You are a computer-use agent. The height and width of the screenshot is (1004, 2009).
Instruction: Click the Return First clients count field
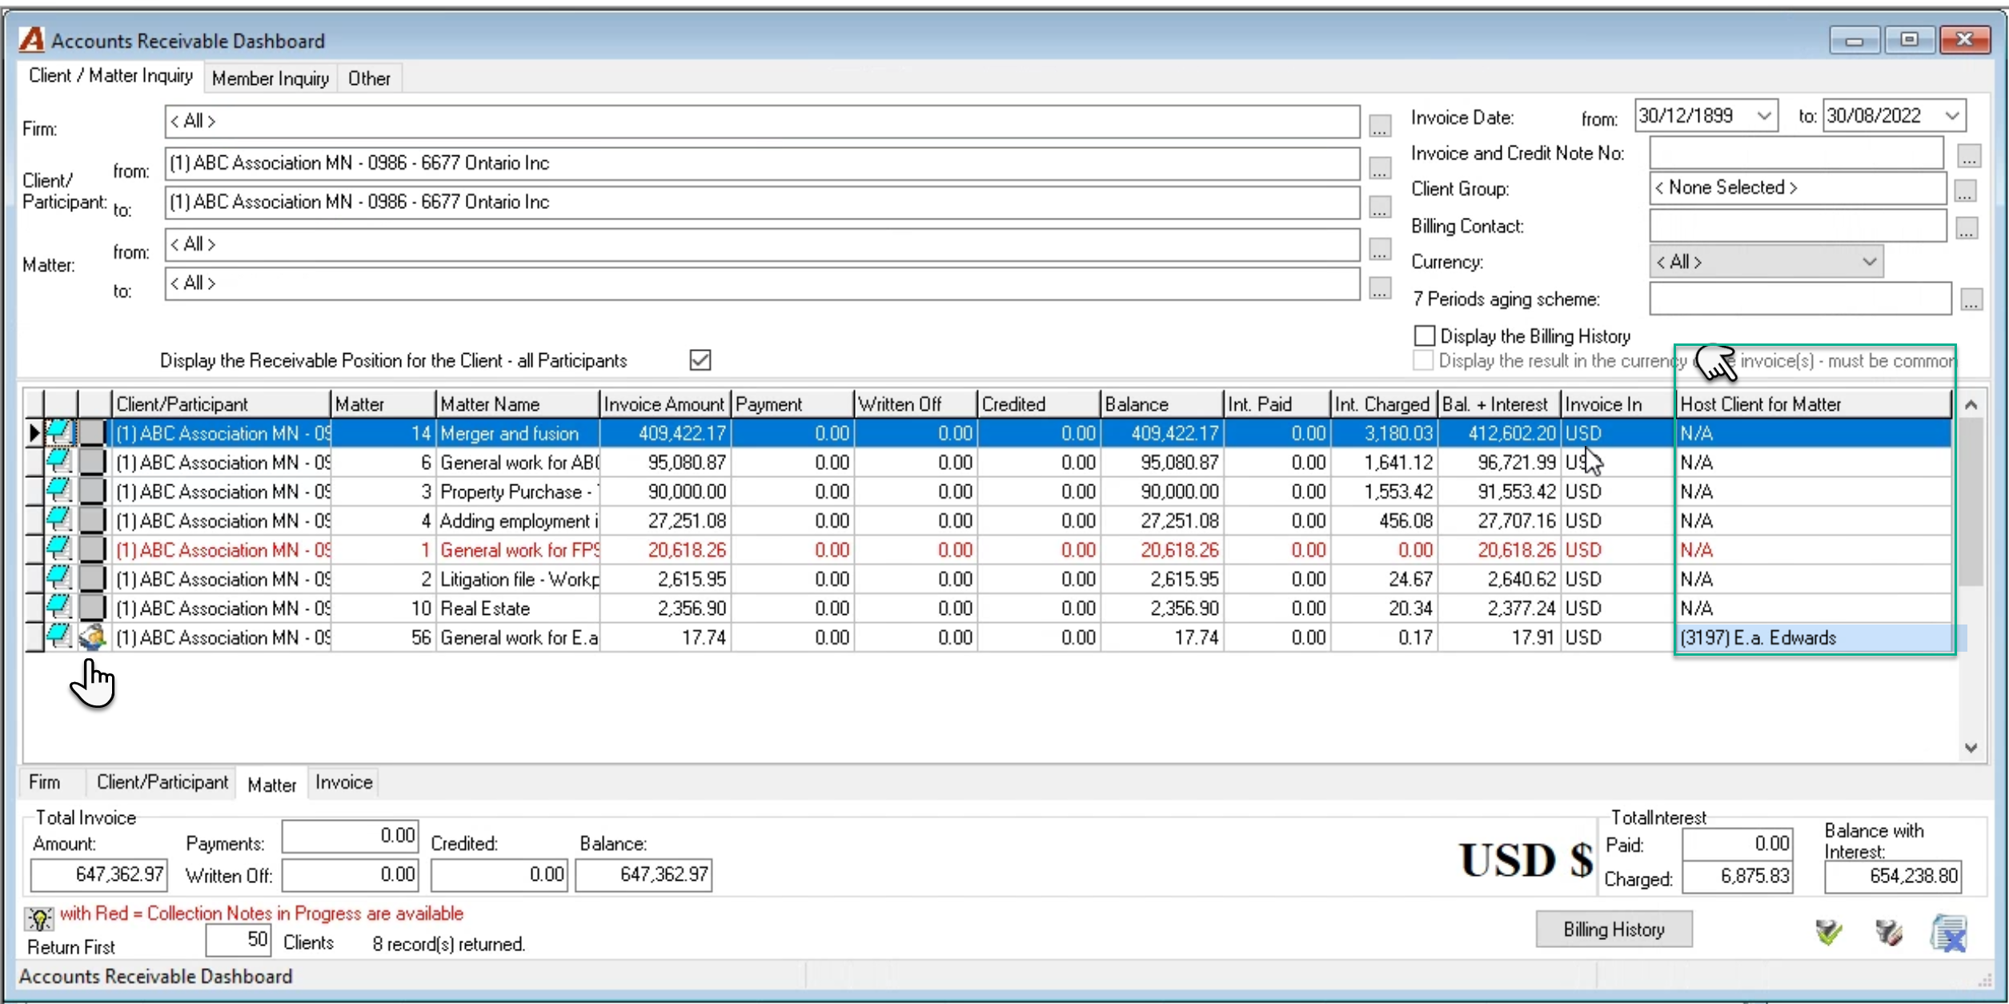[238, 940]
